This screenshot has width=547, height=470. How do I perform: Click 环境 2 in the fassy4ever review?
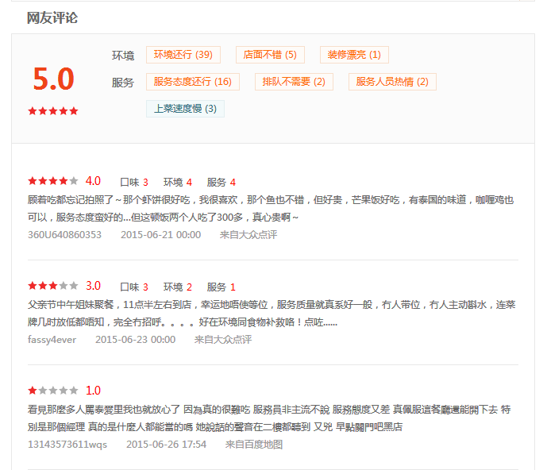click(x=178, y=287)
